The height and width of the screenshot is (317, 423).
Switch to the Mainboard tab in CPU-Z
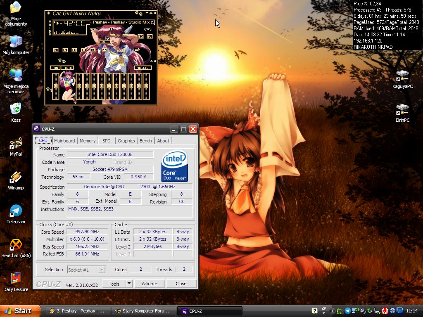[x=64, y=141]
